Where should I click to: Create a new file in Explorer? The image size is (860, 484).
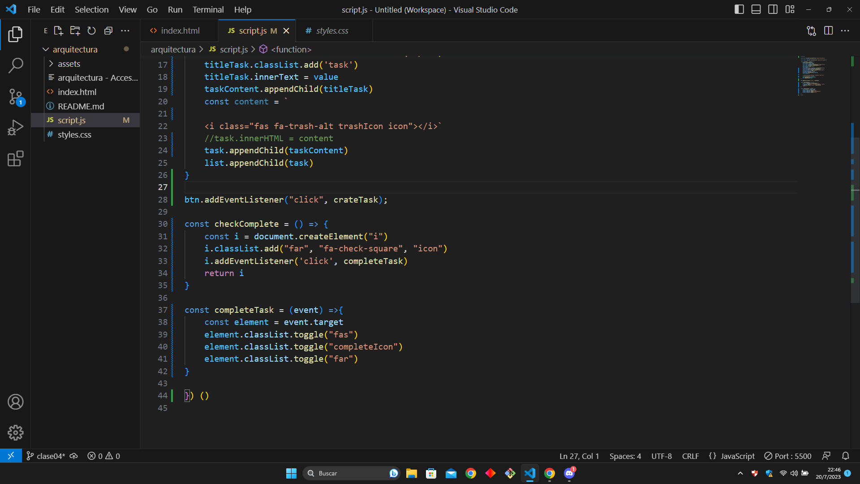coord(58,31)
